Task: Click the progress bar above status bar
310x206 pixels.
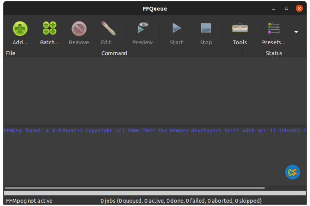Action: point(155,193)
